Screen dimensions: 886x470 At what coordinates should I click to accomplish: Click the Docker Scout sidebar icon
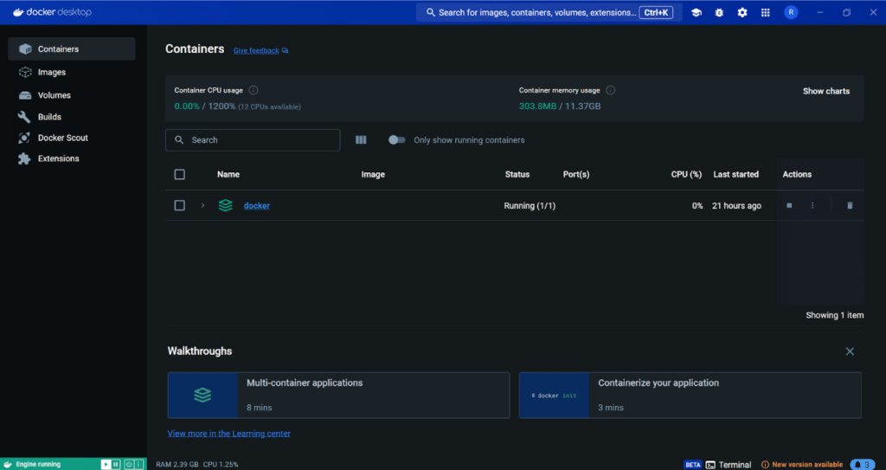point(24,138)
